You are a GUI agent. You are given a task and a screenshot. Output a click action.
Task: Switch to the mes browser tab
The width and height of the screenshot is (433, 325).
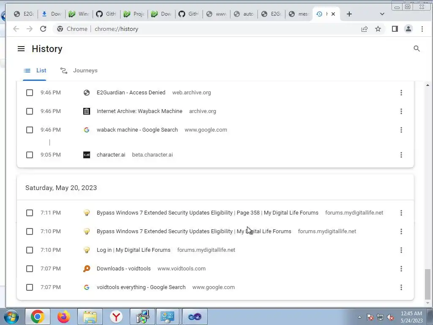(x=299, y=14)
